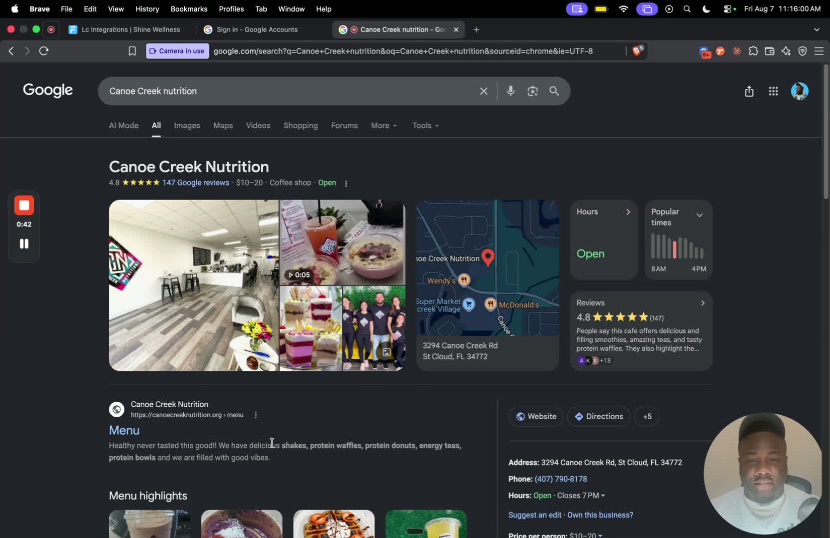The image size is (830, 538).
Task: Click the Suggest an edit link
Action: [535, 515]
